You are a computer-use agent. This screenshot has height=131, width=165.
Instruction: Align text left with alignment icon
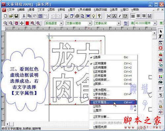coord(133,16)
